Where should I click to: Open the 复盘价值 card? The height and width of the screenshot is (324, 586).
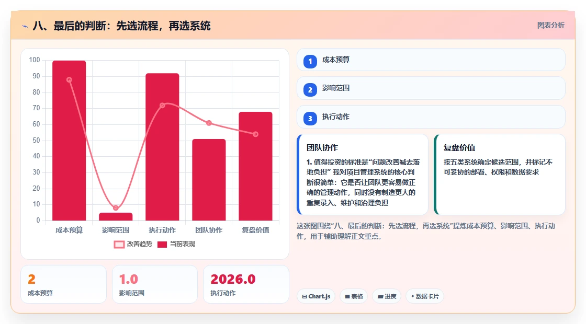tap(500, 175)
